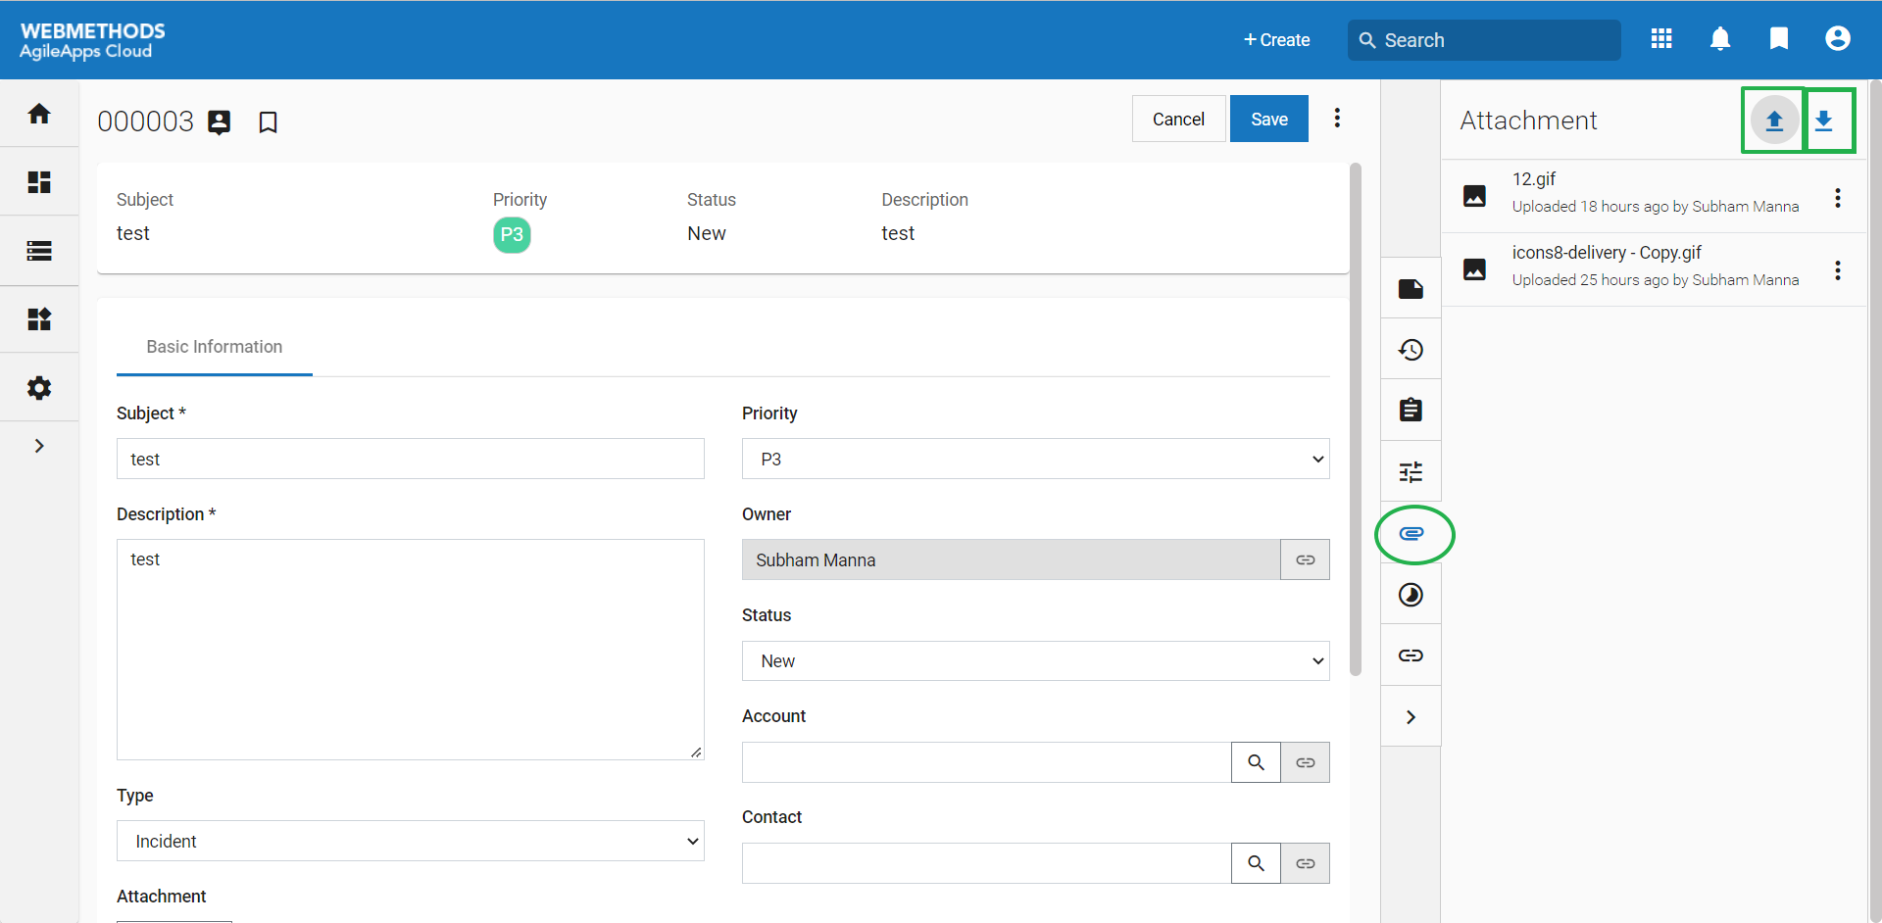
Task: Click the Subject input field
Action: coord(411,459)
